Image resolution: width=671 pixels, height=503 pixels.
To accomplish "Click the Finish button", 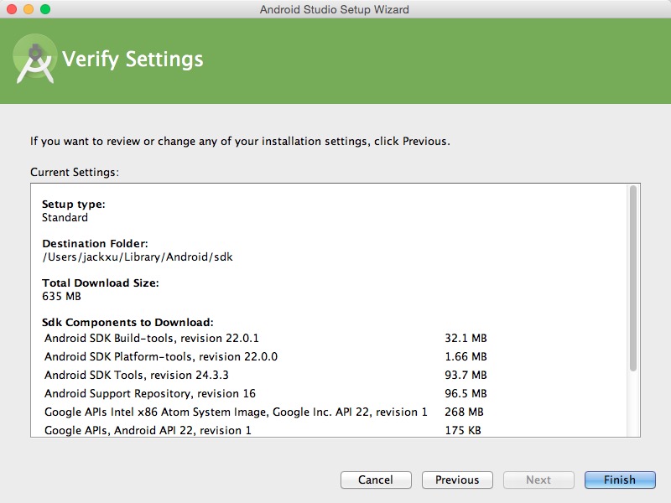I will [620, 480].
